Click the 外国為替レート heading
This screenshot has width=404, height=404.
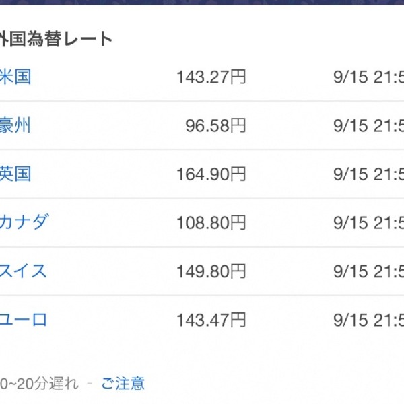point(56,39)
